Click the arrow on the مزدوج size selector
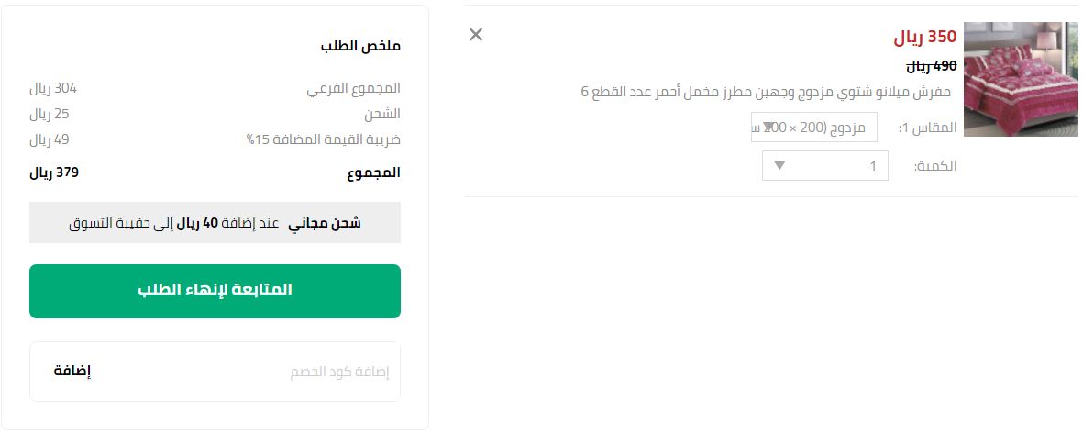The width and height of the screenshot is (1083, 434). click(x=768, y=128)
